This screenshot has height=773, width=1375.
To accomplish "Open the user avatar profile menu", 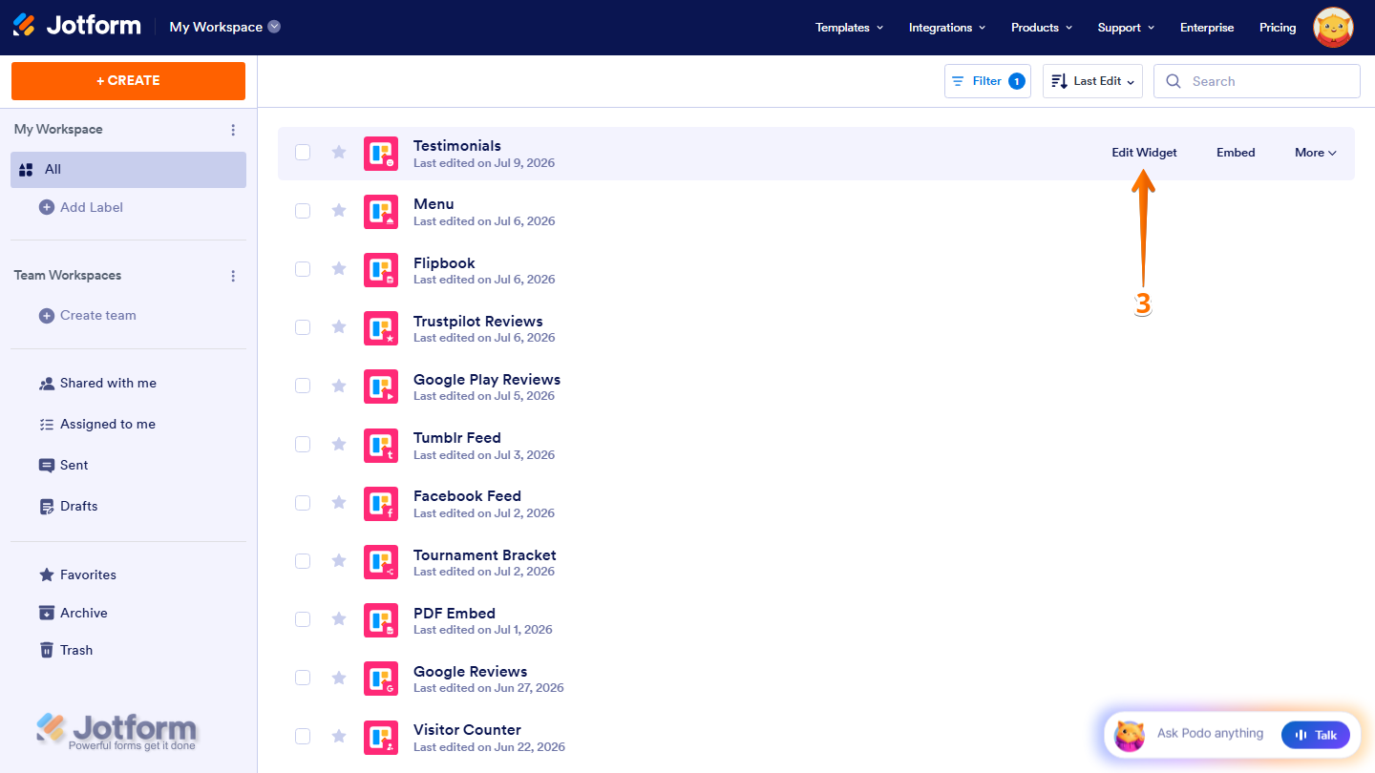I will (x=1333, y=28).
